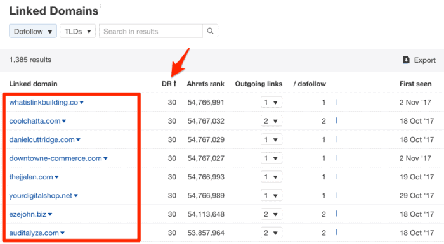Click dofollow bar in coolchatta.com row
Viewport: 444px width, 244px height.
336,120
